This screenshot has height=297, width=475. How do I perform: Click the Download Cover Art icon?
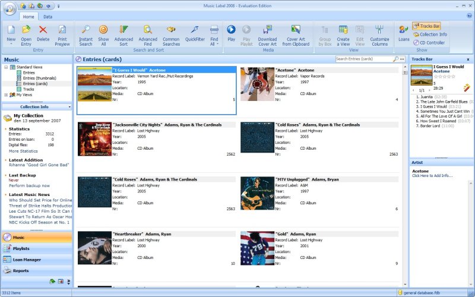(267, 29)
